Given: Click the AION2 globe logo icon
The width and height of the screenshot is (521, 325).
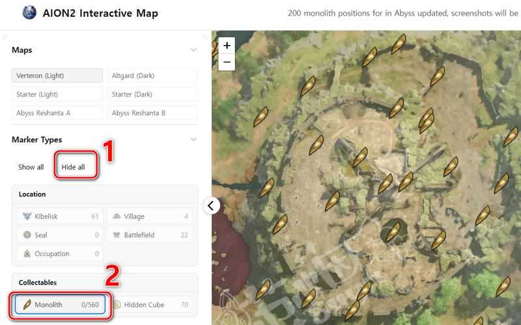Looking at the screenshot, I should coord(29,13).
